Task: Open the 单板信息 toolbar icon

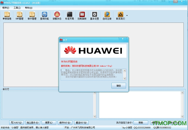Action: tap(7, 16)
